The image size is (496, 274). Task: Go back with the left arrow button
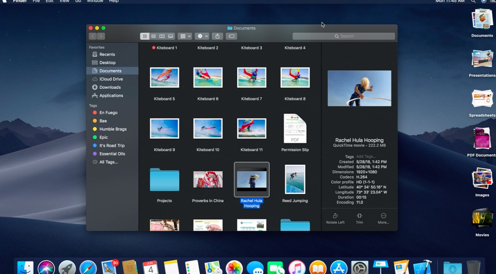pyautogui.click(x=93, y=36)
